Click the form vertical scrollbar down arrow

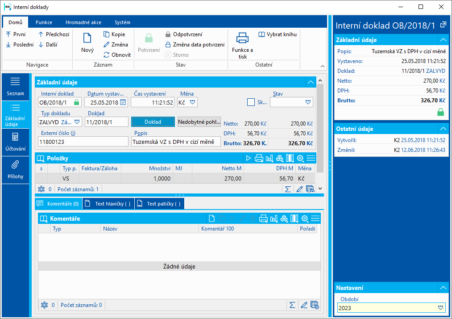[x=320, y=189]
